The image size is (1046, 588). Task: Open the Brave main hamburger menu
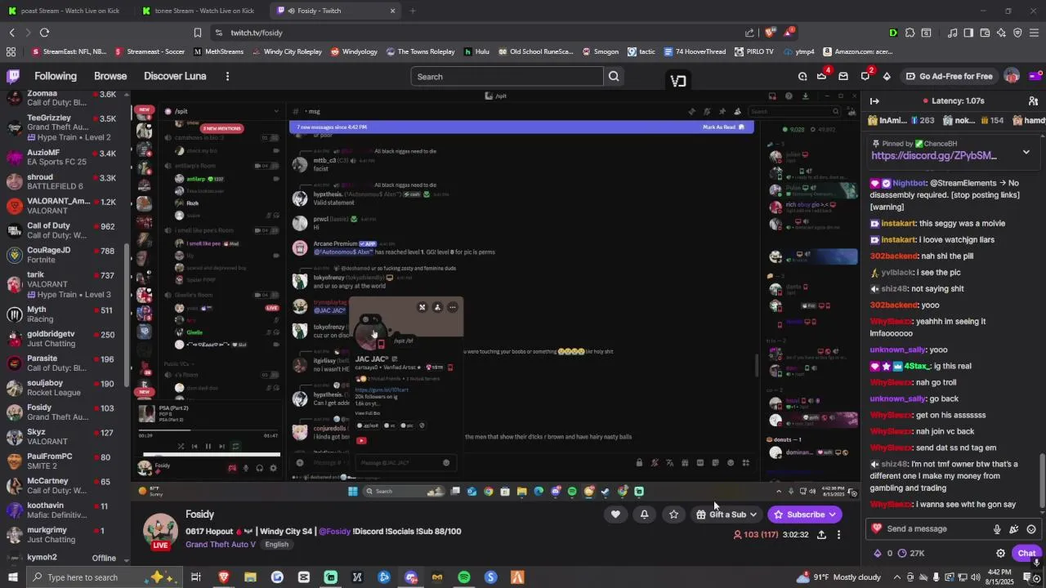(1034, 33)
